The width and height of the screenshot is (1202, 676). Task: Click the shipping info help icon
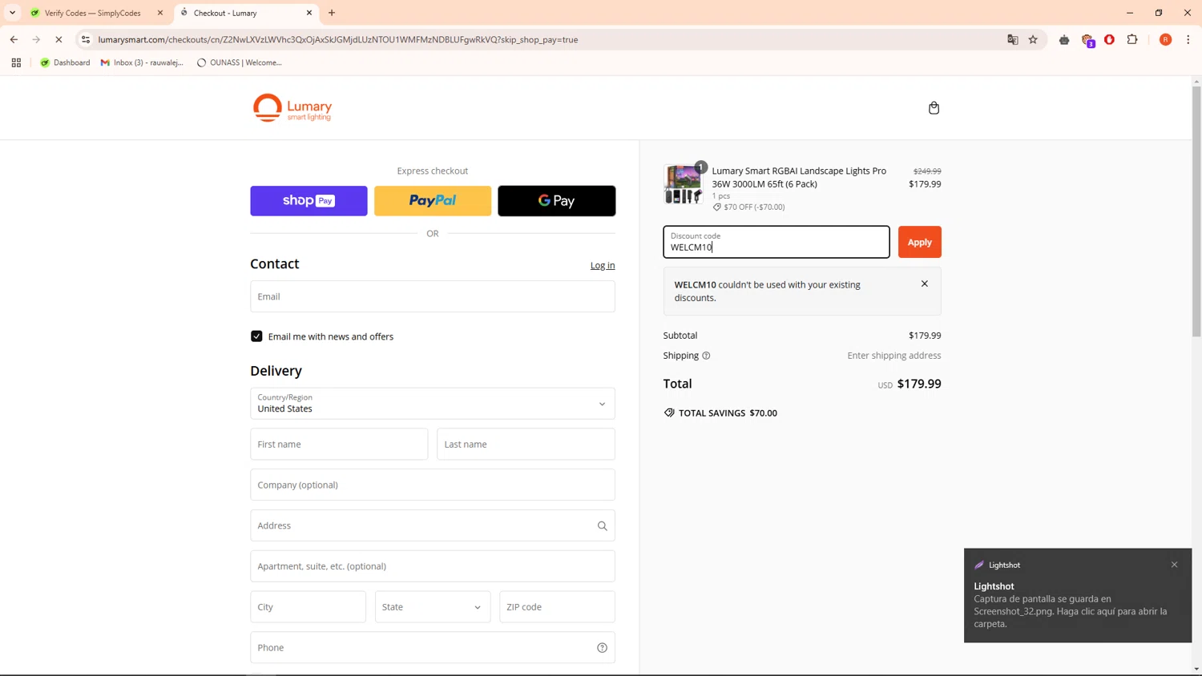[x=706, y=356]
